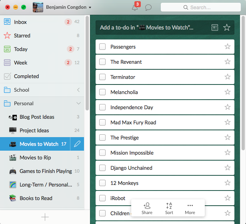Open the Starred smart list
Viewport: 246px width, 224px height.
pyautogui.click(x=42, y=35)
